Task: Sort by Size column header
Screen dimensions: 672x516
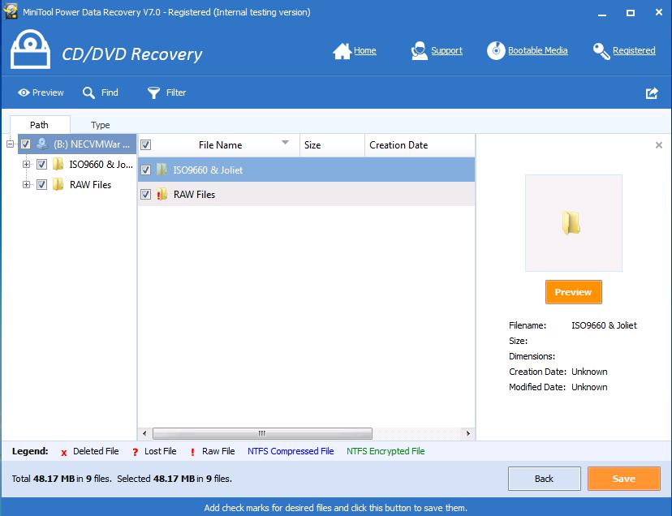Action: point(332,145)
